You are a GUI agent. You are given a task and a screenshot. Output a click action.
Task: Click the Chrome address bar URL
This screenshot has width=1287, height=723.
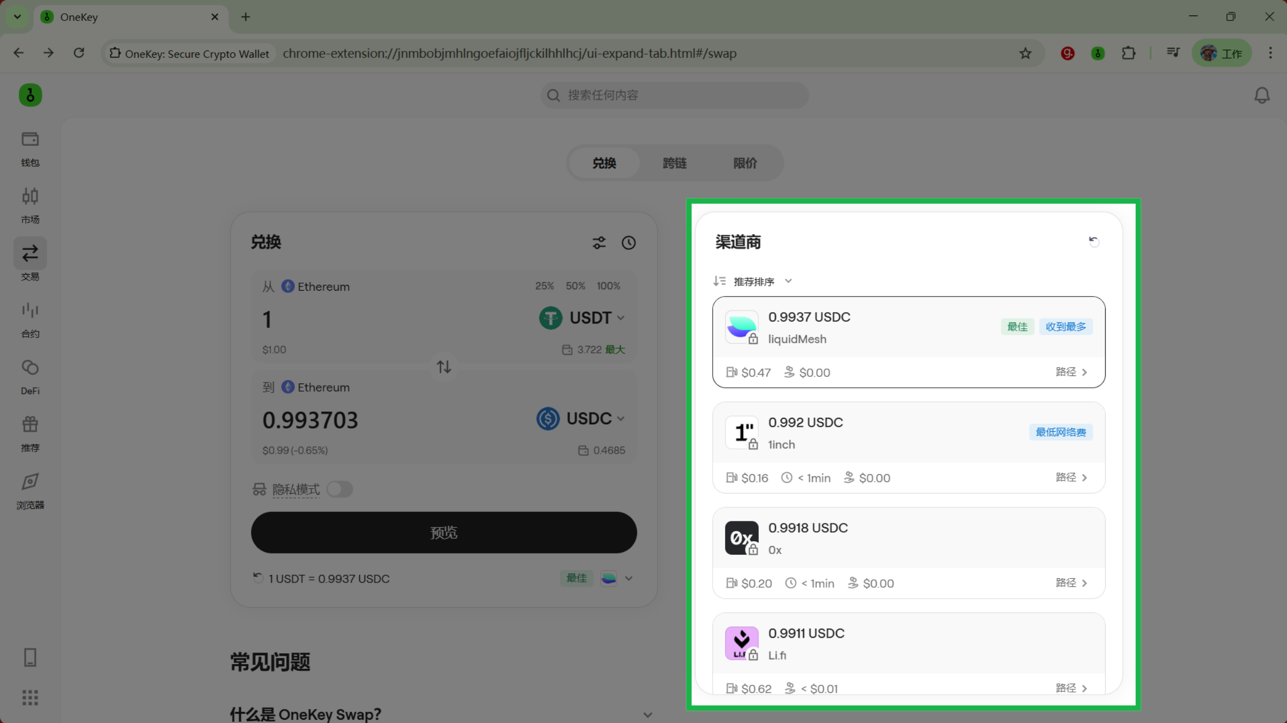[509, 53]
